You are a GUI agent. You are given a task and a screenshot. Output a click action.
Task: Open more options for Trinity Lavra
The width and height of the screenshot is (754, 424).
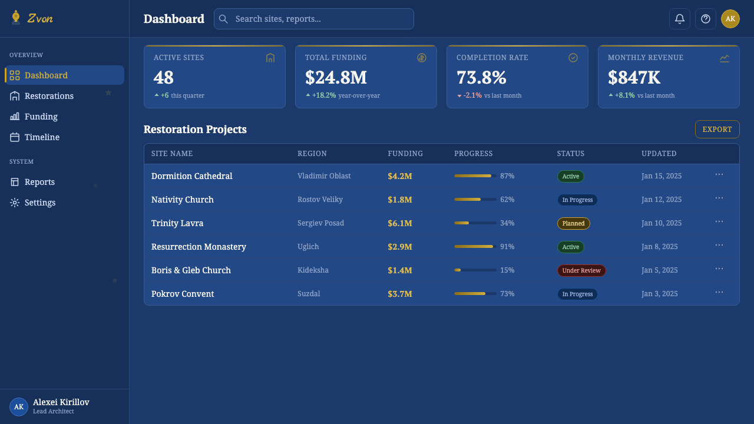point(719,222)
